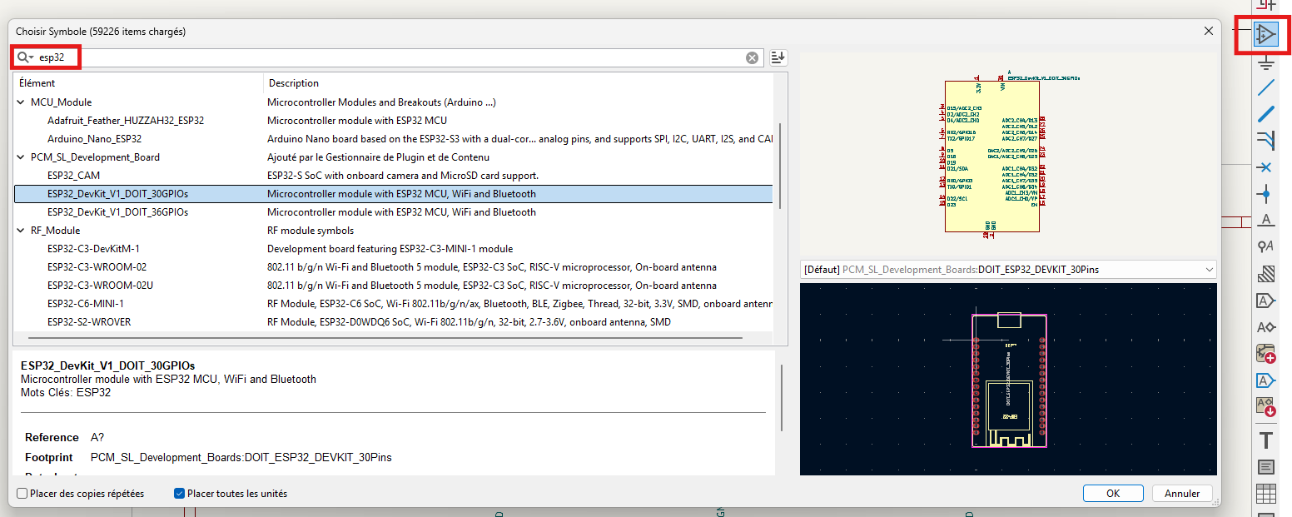Screen dimensions: 1292x517
Task: Select the Place Symbol tool
Action: pyautogui.click(x=1265, y=34)
